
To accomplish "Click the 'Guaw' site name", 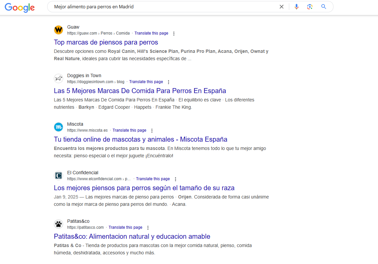I will click(73, 27).
